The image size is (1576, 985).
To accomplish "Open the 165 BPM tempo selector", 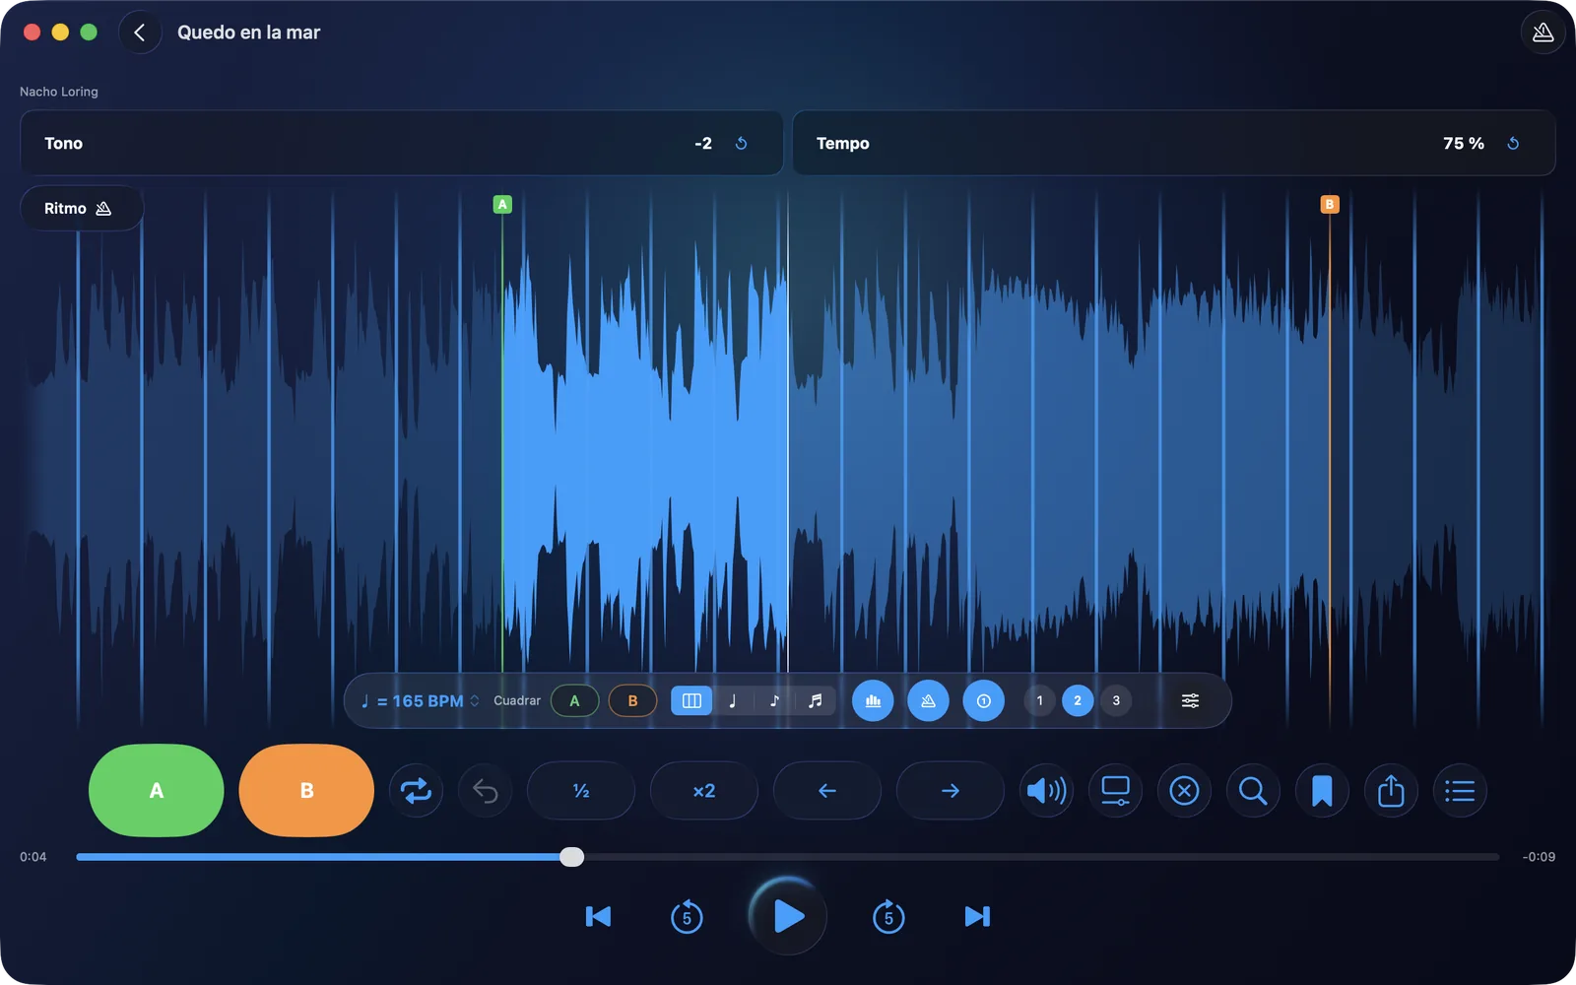I will pyautogui.click(x=420, y=701).
